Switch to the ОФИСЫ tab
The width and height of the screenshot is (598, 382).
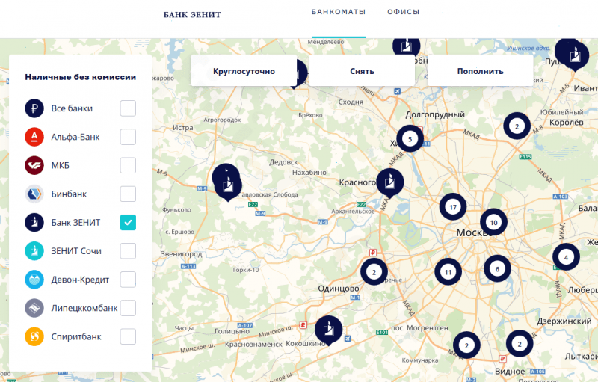(403, 12)
